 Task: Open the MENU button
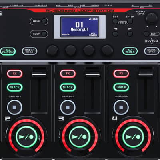39,21
